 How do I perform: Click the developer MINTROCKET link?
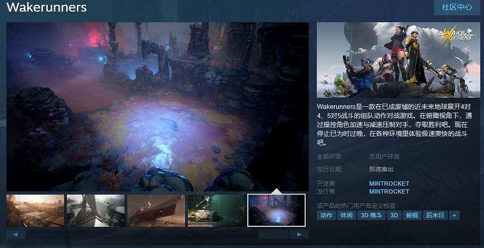tap(389, 183)
